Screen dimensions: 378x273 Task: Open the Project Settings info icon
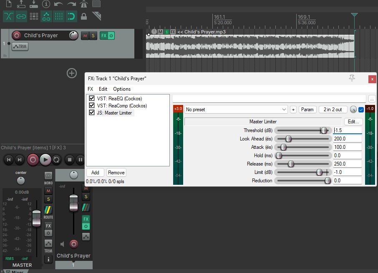46,4
